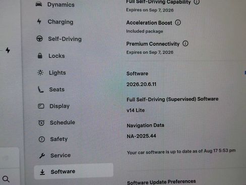Click the Service wrench icon
246x185 pixels.
(x=42, y=156)
